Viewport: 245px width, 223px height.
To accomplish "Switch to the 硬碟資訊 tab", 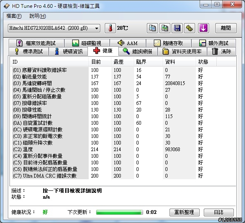I will click(x=68, y=51).
